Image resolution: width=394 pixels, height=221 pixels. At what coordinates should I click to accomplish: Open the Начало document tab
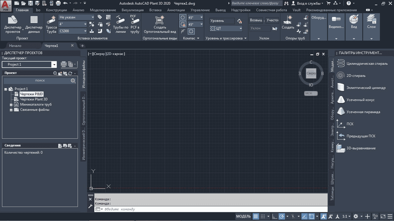click(15, 46)
